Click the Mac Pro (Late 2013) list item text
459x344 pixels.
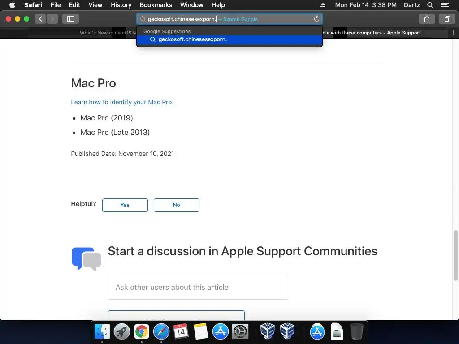115,132
